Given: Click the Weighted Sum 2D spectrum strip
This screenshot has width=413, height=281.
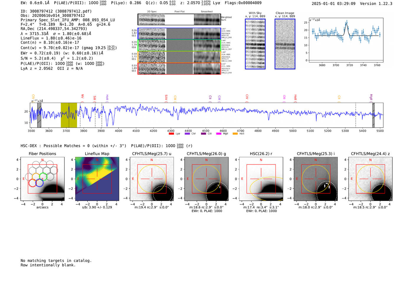Looking at the screenshot, I should tap(179, 19).
